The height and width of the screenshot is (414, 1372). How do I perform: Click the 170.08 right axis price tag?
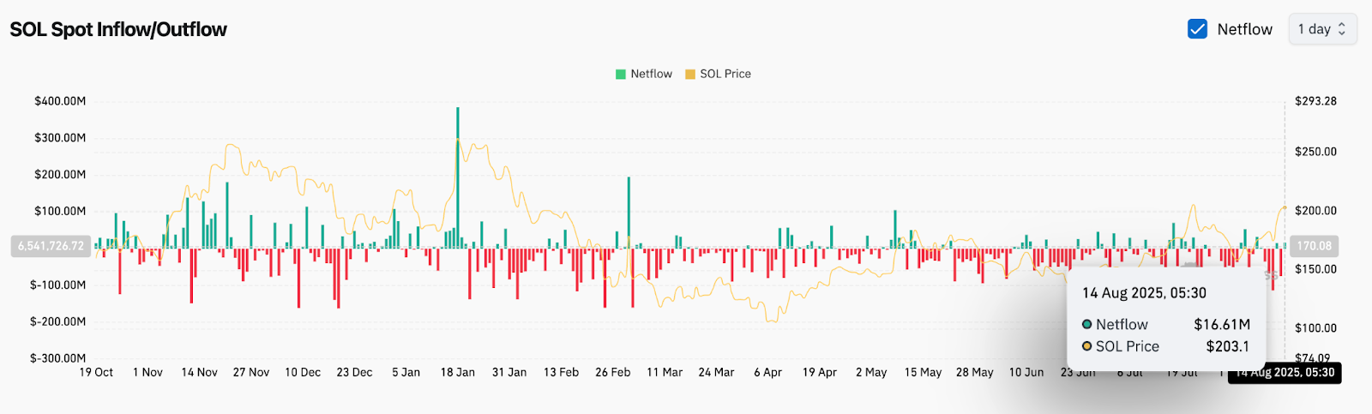tap(1314, 246)
